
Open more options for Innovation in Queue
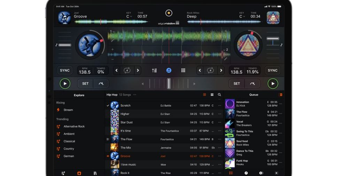point(281,104)
